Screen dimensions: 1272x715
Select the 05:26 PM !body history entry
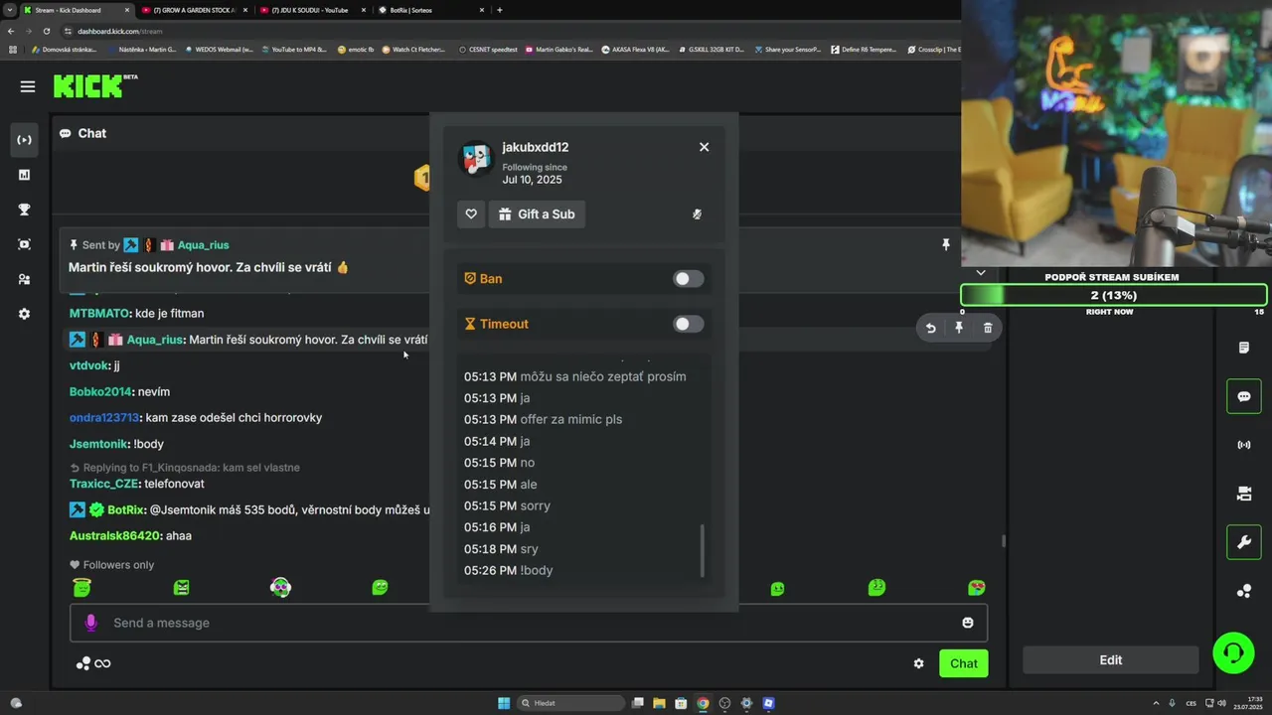[x=509, y=570]
